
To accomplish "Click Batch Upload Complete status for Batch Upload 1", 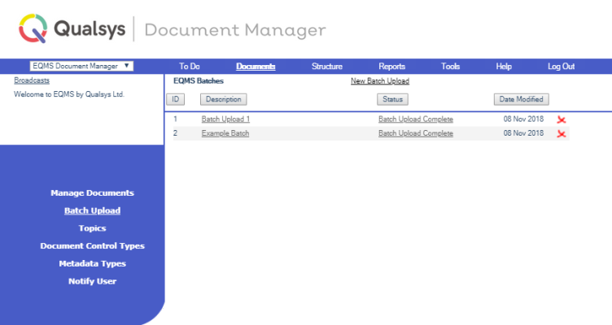I will pyautogui.click(x=416, y=119).
